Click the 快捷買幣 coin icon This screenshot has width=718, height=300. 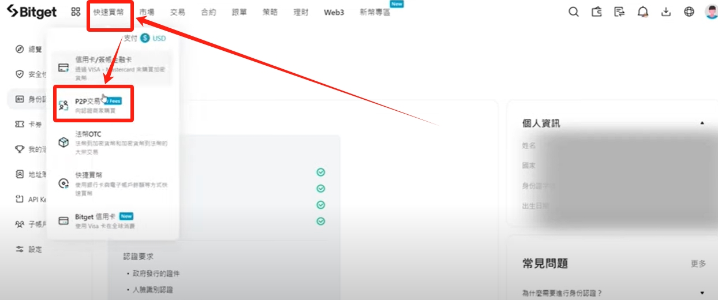point(63,183)
